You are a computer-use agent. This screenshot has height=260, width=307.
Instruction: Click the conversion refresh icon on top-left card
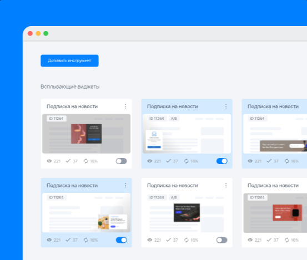pos(85,161)
